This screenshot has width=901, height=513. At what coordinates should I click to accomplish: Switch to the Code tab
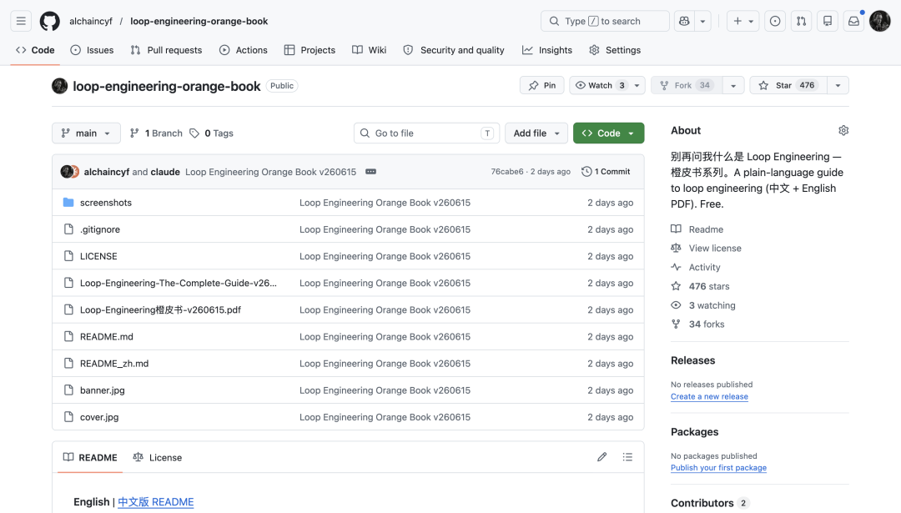point(35,50)
